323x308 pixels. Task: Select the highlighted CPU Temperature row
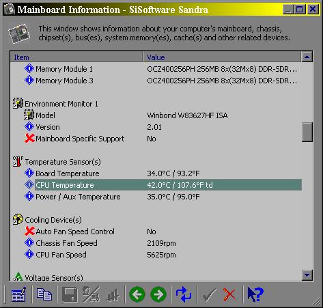168,185
